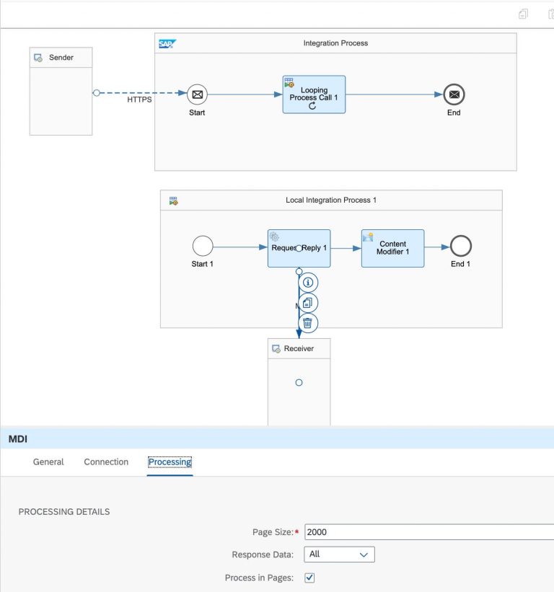Open the General tab of MDI
The height and width of the screenshot is (592, 554).
coord(48,461)
